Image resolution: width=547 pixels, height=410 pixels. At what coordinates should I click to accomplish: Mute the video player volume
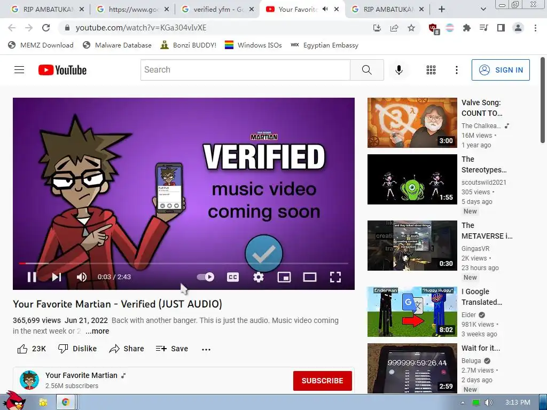pyautogui.click(x=82, y=277)
